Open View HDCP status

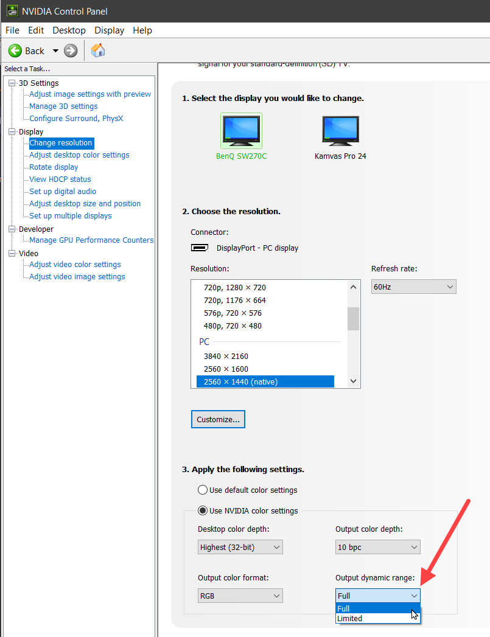(60, 179)
